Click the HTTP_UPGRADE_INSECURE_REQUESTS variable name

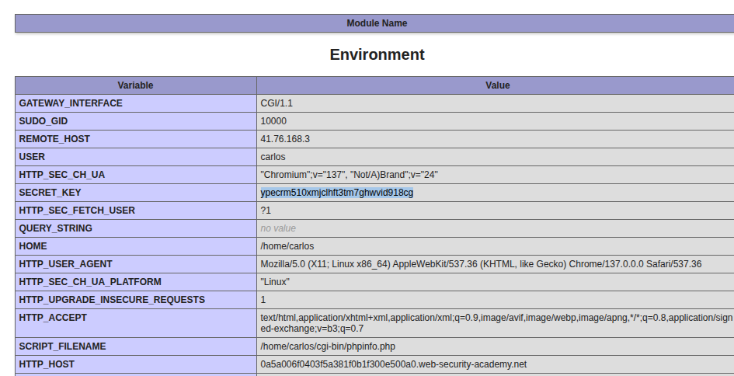click(112, 300)
